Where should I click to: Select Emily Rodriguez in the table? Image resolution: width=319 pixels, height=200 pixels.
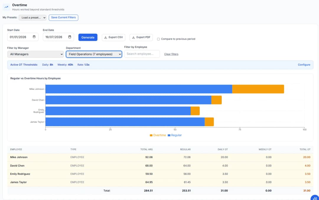tap(20, 174)
